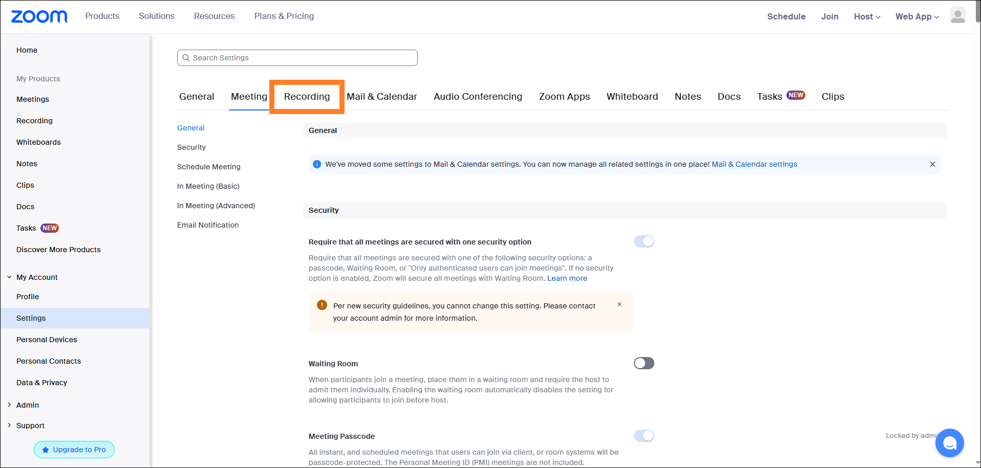Image resolution: width=981 pixels, height=468 pixels.
Task: Close the security guidelines warning
Action: pyautogui.click(x=620, y=304)
